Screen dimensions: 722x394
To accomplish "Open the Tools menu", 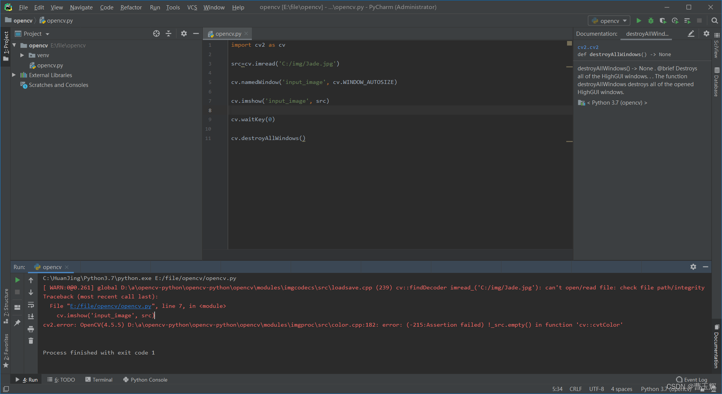I will [x=173, y=7].
